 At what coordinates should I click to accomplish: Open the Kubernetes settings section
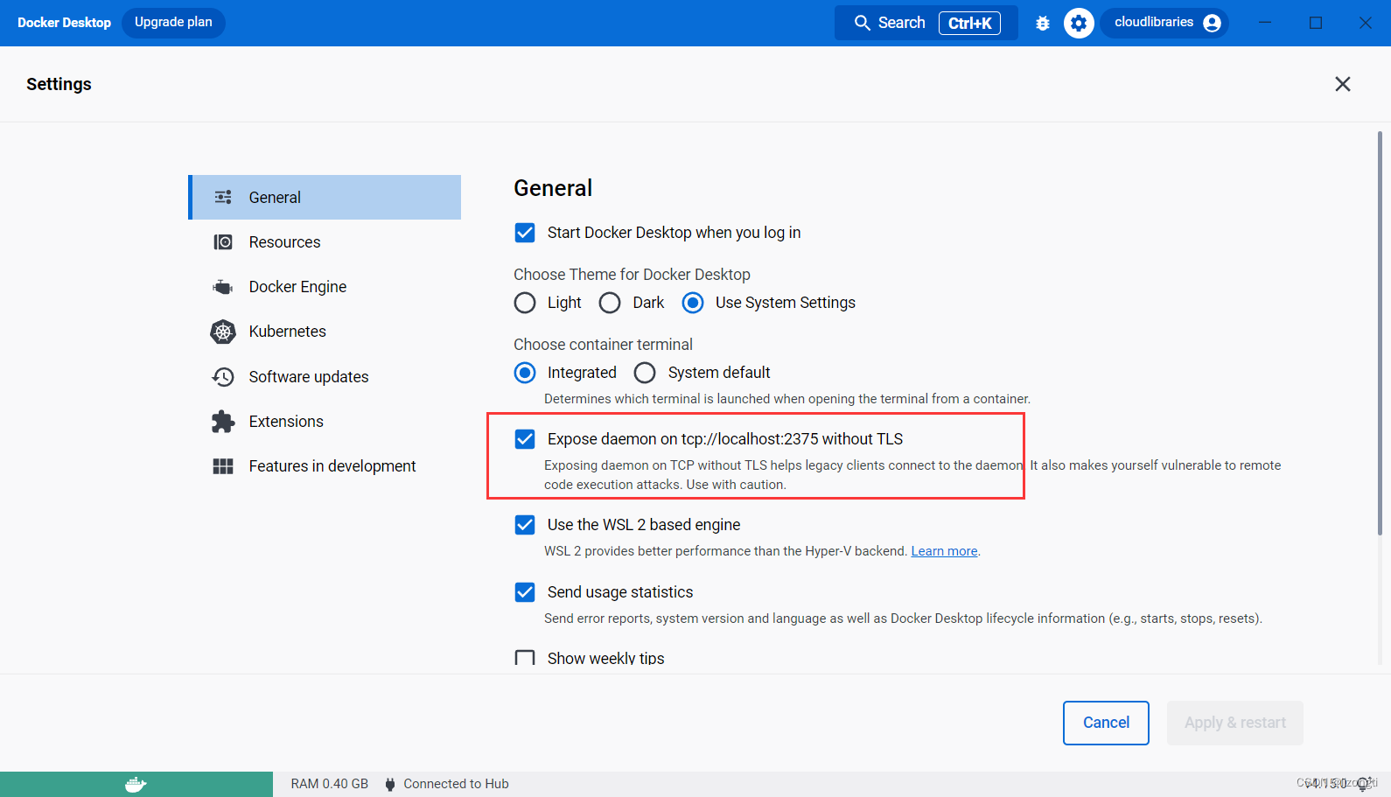(325, 332)
